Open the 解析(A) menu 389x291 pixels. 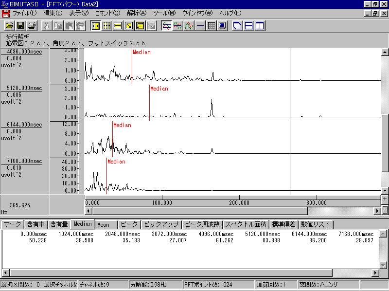coord(136,13)
